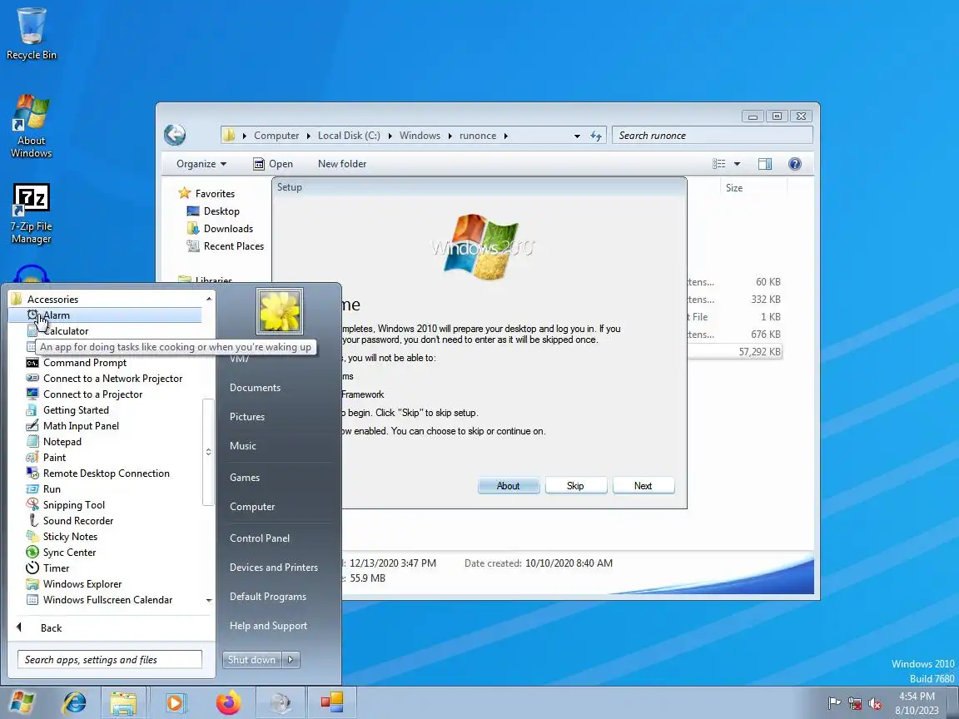Open Notepad from the Start menu
Viewport: 959px width, 719px height.
pos(105,442)
